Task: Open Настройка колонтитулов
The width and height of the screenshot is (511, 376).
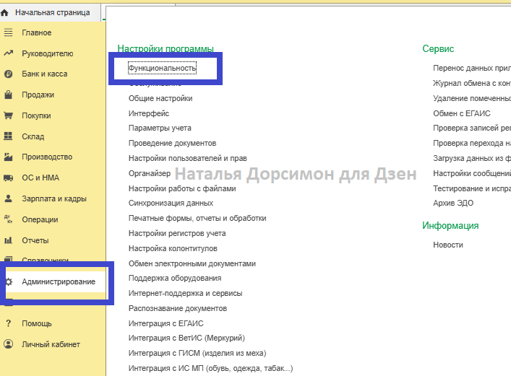Action: point(173,249)
